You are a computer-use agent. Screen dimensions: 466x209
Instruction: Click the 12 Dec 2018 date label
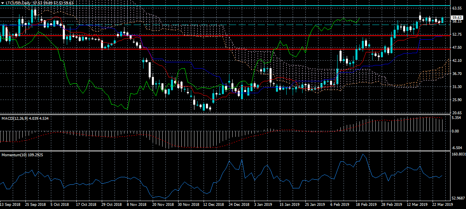[214, 205]
